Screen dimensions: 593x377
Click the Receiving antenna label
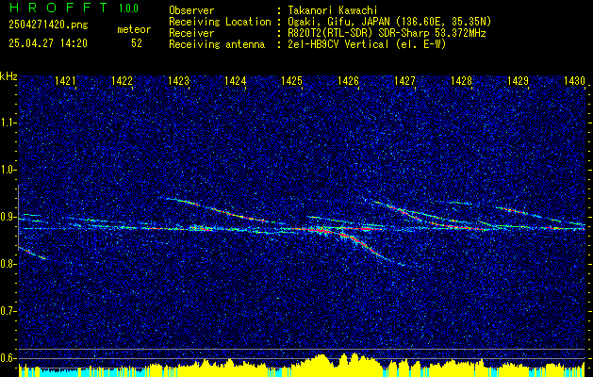click(217, 44)
